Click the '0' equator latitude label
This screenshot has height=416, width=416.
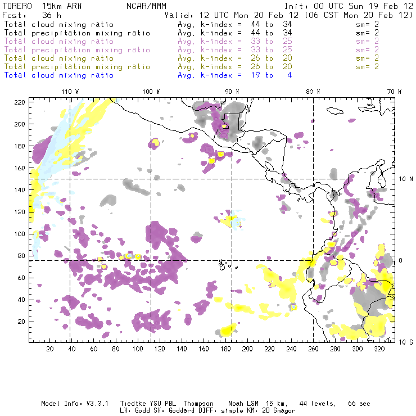pyautogui.click(x=400, y=260)
